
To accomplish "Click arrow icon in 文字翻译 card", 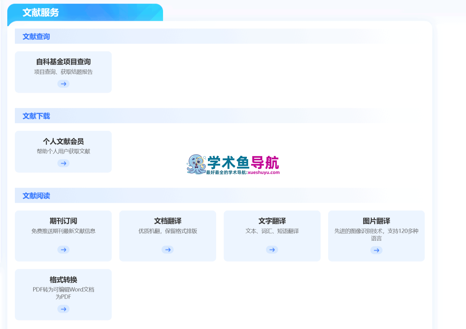I will coord(272,250).
